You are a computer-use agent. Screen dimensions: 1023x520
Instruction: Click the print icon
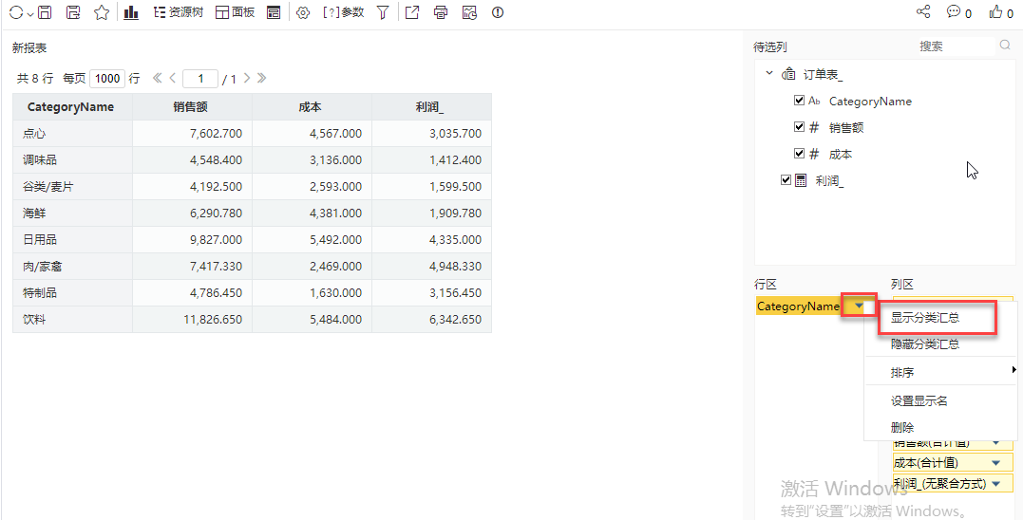pyautogui.click(x=441, y=12)
